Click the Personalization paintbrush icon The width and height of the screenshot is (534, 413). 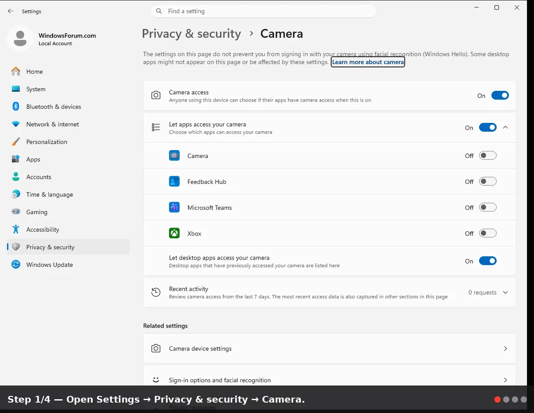click(x=16, y=142)
